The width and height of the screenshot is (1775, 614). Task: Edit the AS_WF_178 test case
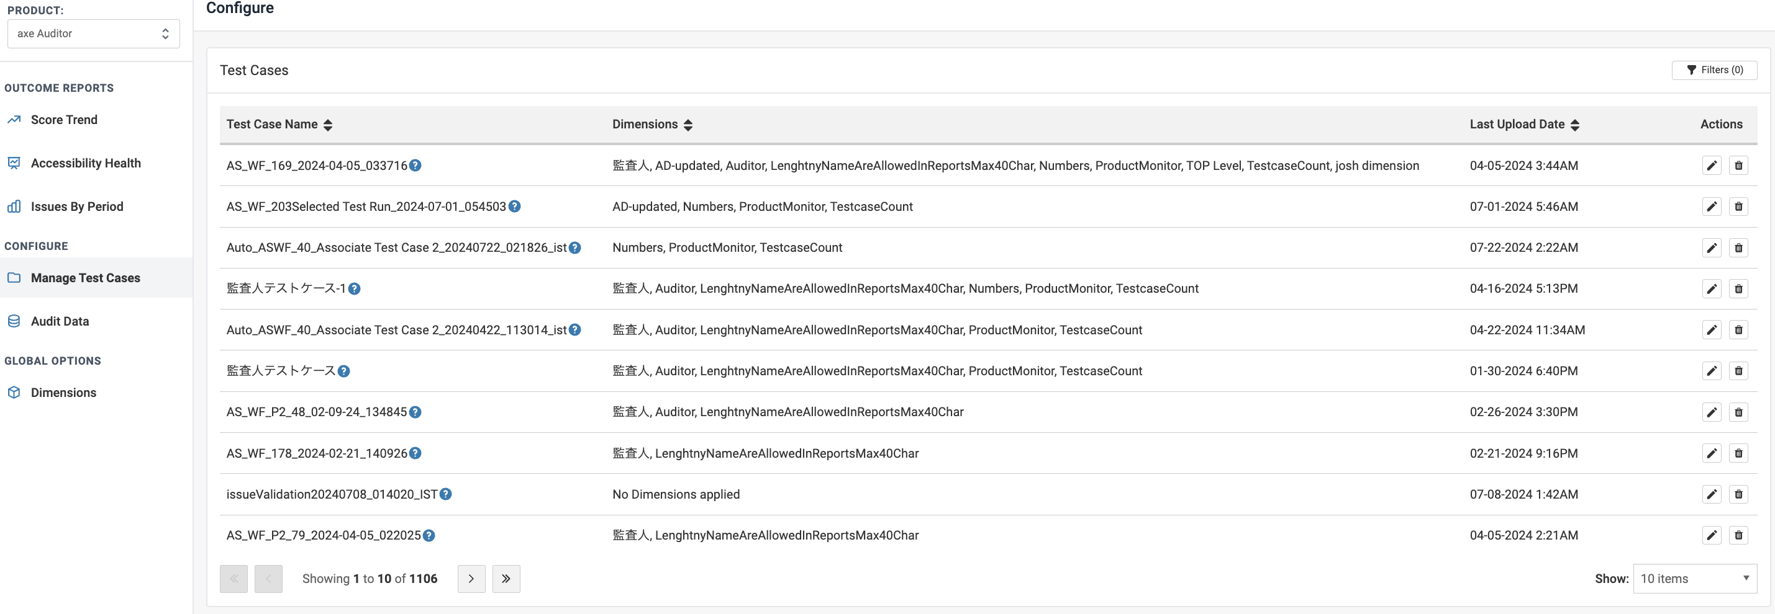(1712, 453)
